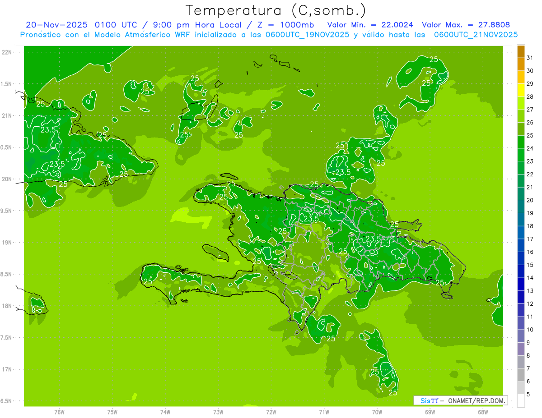Click the latitude axis label '21N'
This screenshot has width=542, height=418.
point(7,115)
